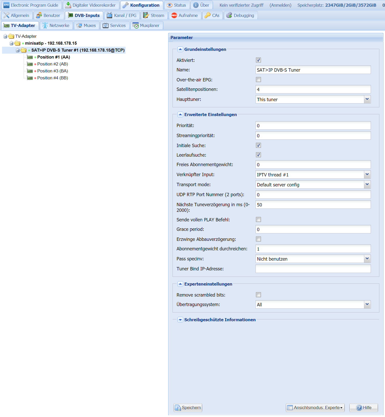The width and height of the screenshot is (385, 417).
Task: Click the gears icon on the Debugging tab
Action: tap(229, 15)
